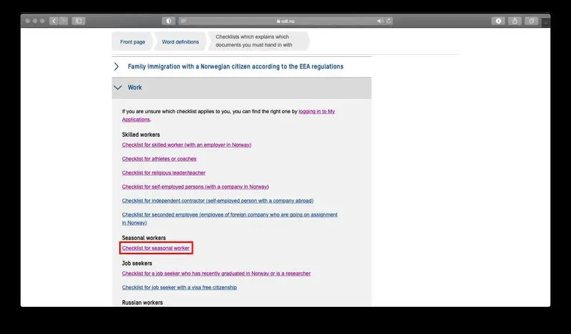Open Checklist for religious leader/teacher
Screen dimensions: 571x334
click(x=163, y=172)
